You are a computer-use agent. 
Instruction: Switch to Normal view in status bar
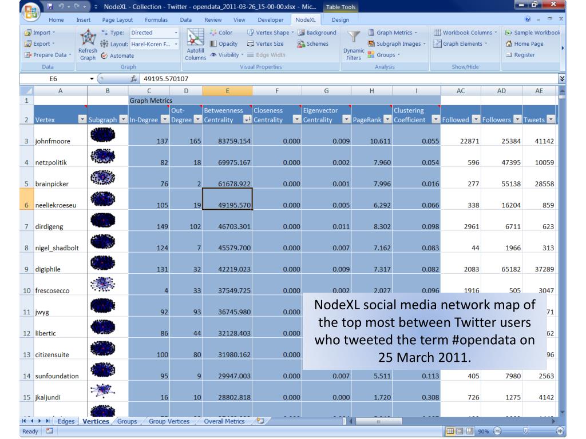450,431
